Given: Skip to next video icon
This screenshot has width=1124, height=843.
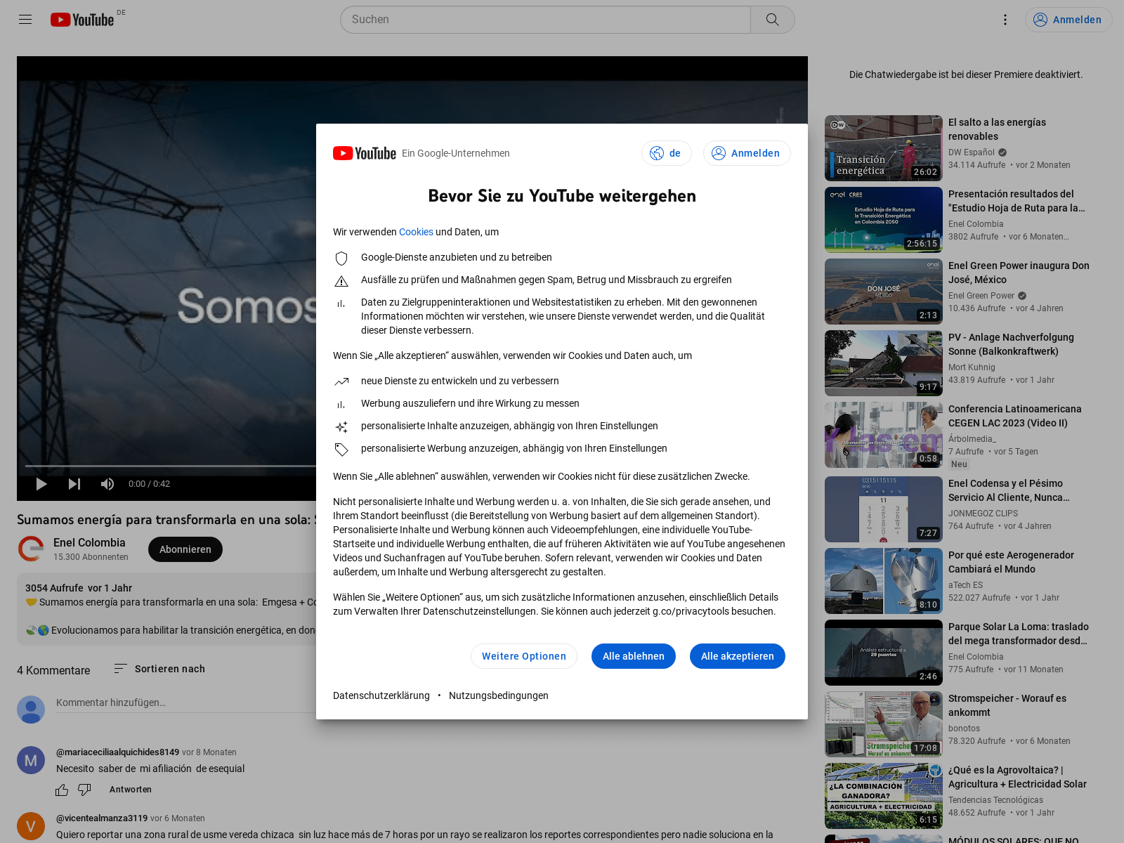Looking at the screenshot, I should [x=74, y=484].
